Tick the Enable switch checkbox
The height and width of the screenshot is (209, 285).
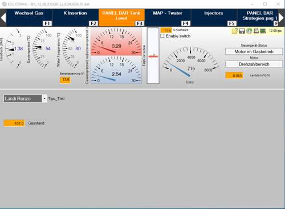162,36
